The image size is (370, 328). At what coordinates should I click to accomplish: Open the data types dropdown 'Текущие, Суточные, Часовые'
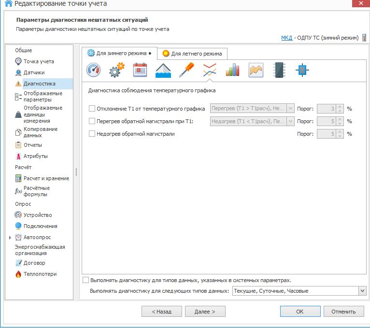point(362,291)
